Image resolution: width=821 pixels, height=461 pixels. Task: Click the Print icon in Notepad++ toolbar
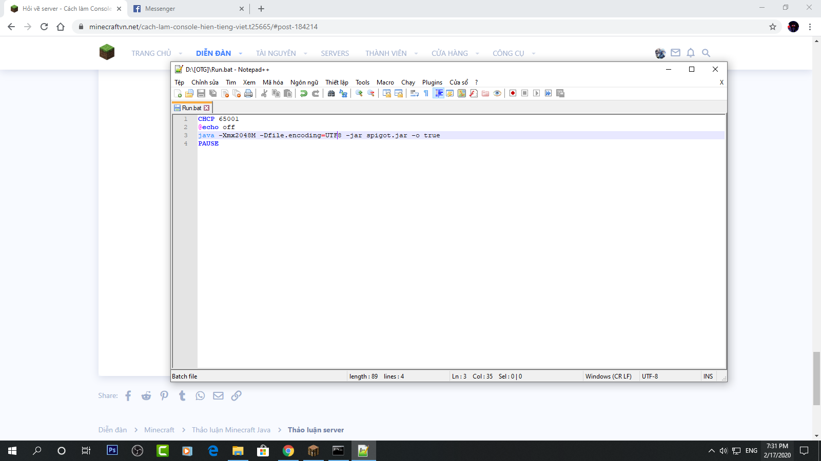click(248, 93)
